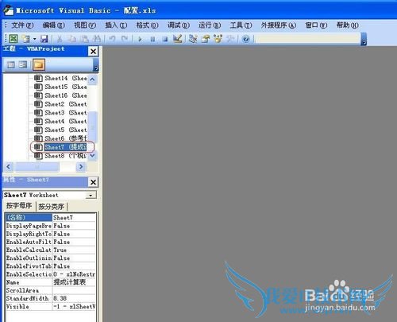Open the 格式 menu
Image resolution: width=397 pixels, height=322 pixels.
click(147, 25)
